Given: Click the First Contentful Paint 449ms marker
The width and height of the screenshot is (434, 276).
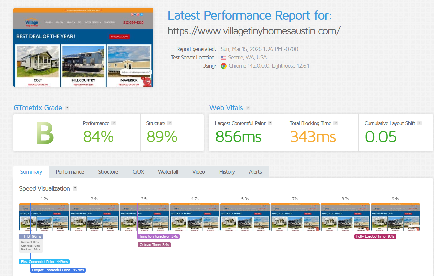Looking at the screenshot, I should tap(44, 262).
